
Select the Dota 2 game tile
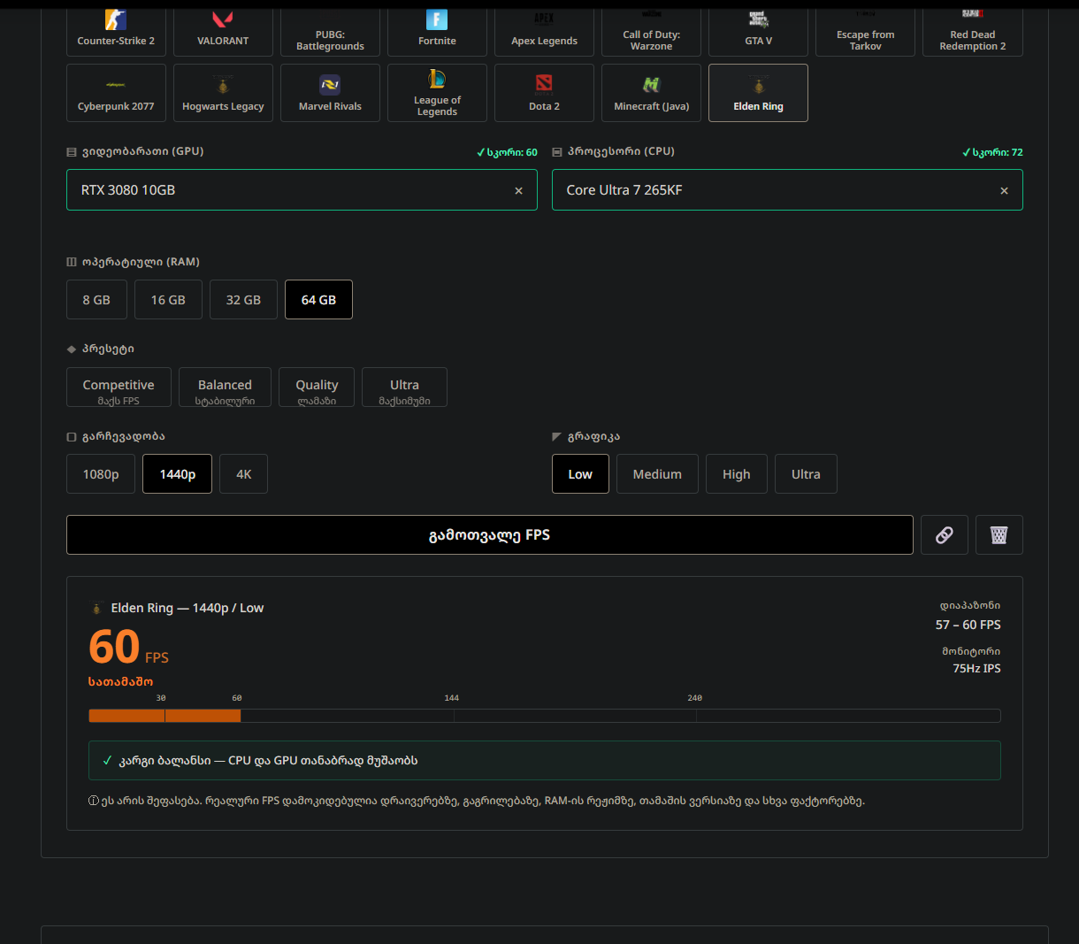click(544, 93)
